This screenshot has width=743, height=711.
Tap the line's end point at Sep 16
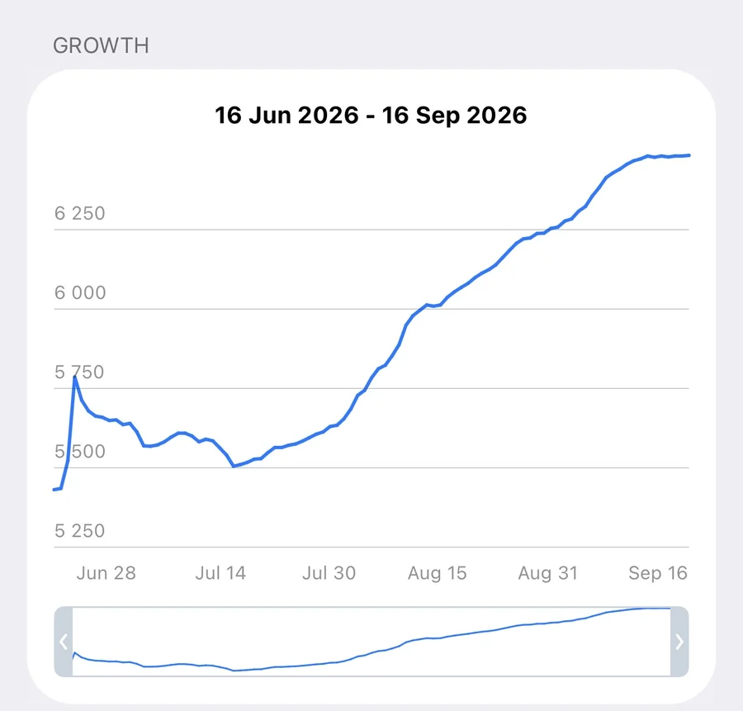(689, 155)
